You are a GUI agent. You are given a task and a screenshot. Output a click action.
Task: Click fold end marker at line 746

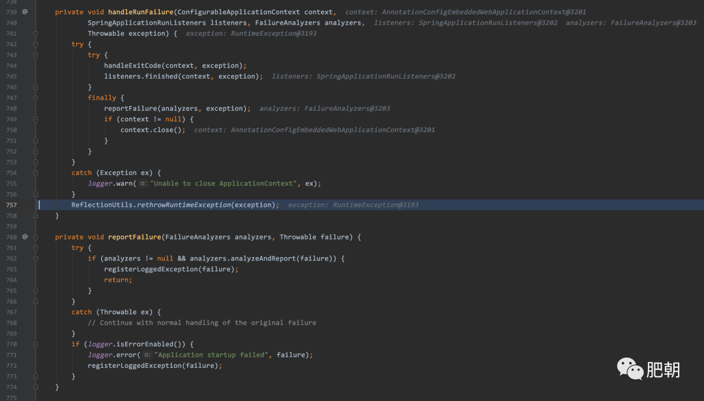pyautogui.click(x=35, y=87)
